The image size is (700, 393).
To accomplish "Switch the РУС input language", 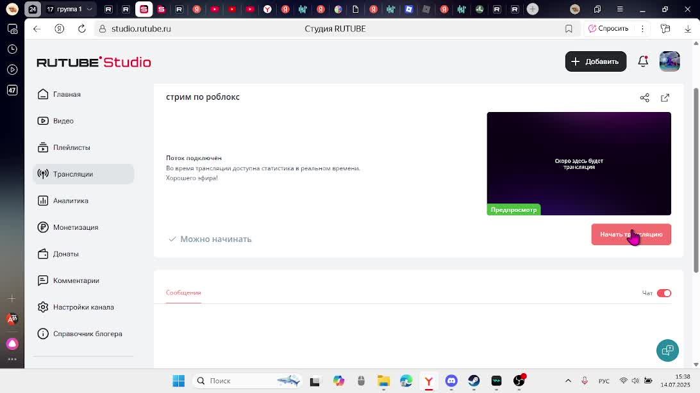I will (604, 381).
